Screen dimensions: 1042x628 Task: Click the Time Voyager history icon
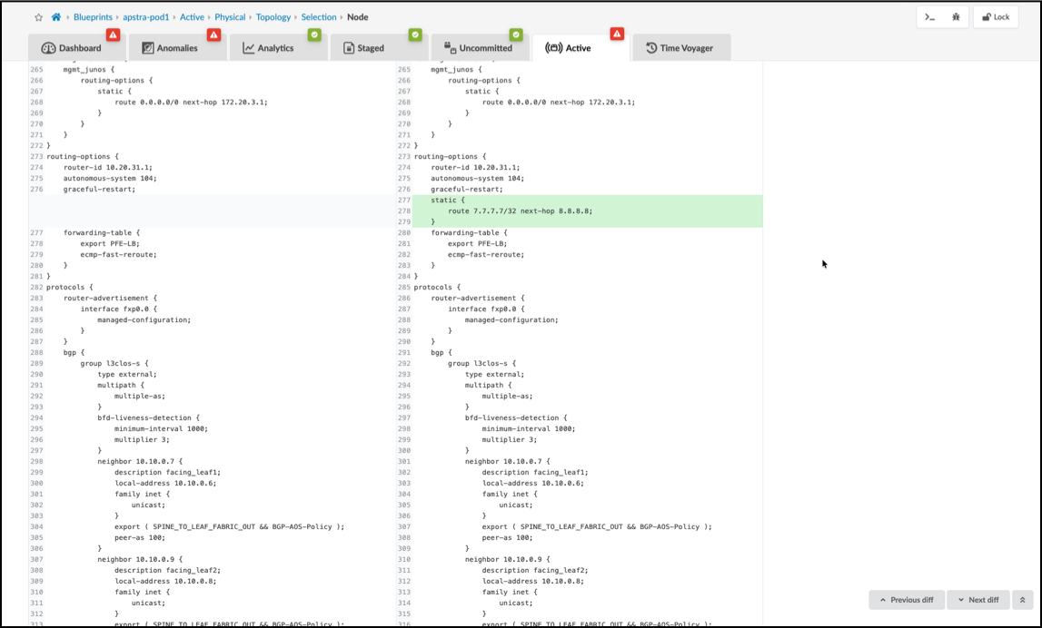pyautogui.click(x=651, y=48)
